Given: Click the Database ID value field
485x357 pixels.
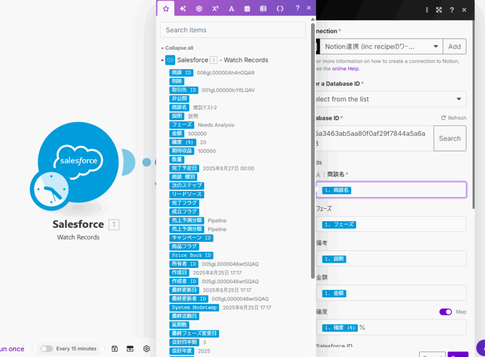Looking at the screenshot, I should click(x=375, y=138).
